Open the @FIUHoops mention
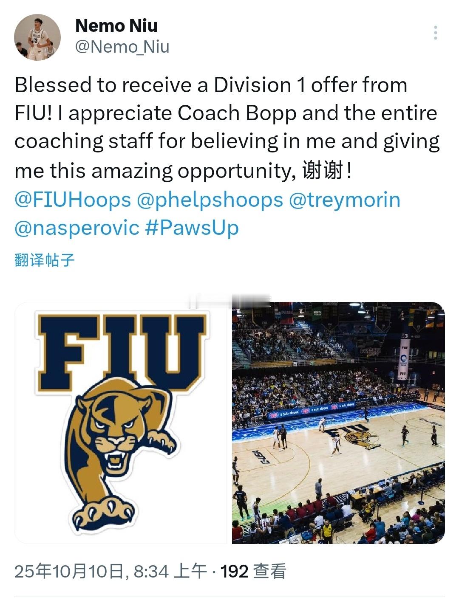This screenshot has width=459, height=603. point(73,200)
